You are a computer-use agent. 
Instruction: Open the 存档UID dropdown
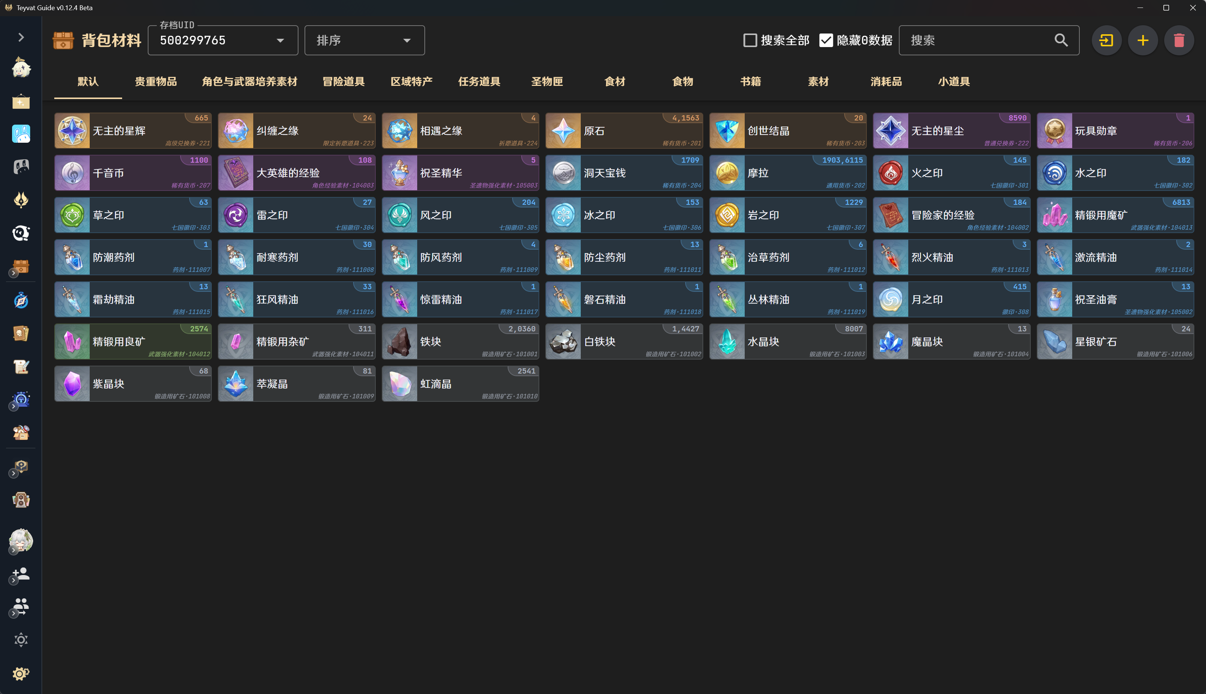tap(223, 41)
